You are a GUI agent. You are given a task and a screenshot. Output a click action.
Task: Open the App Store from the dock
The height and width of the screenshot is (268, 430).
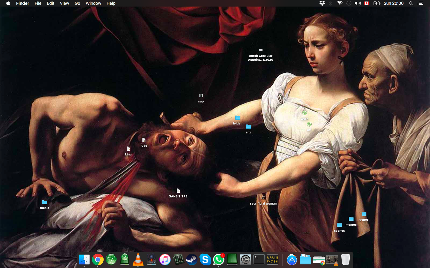tap(292, 260)
